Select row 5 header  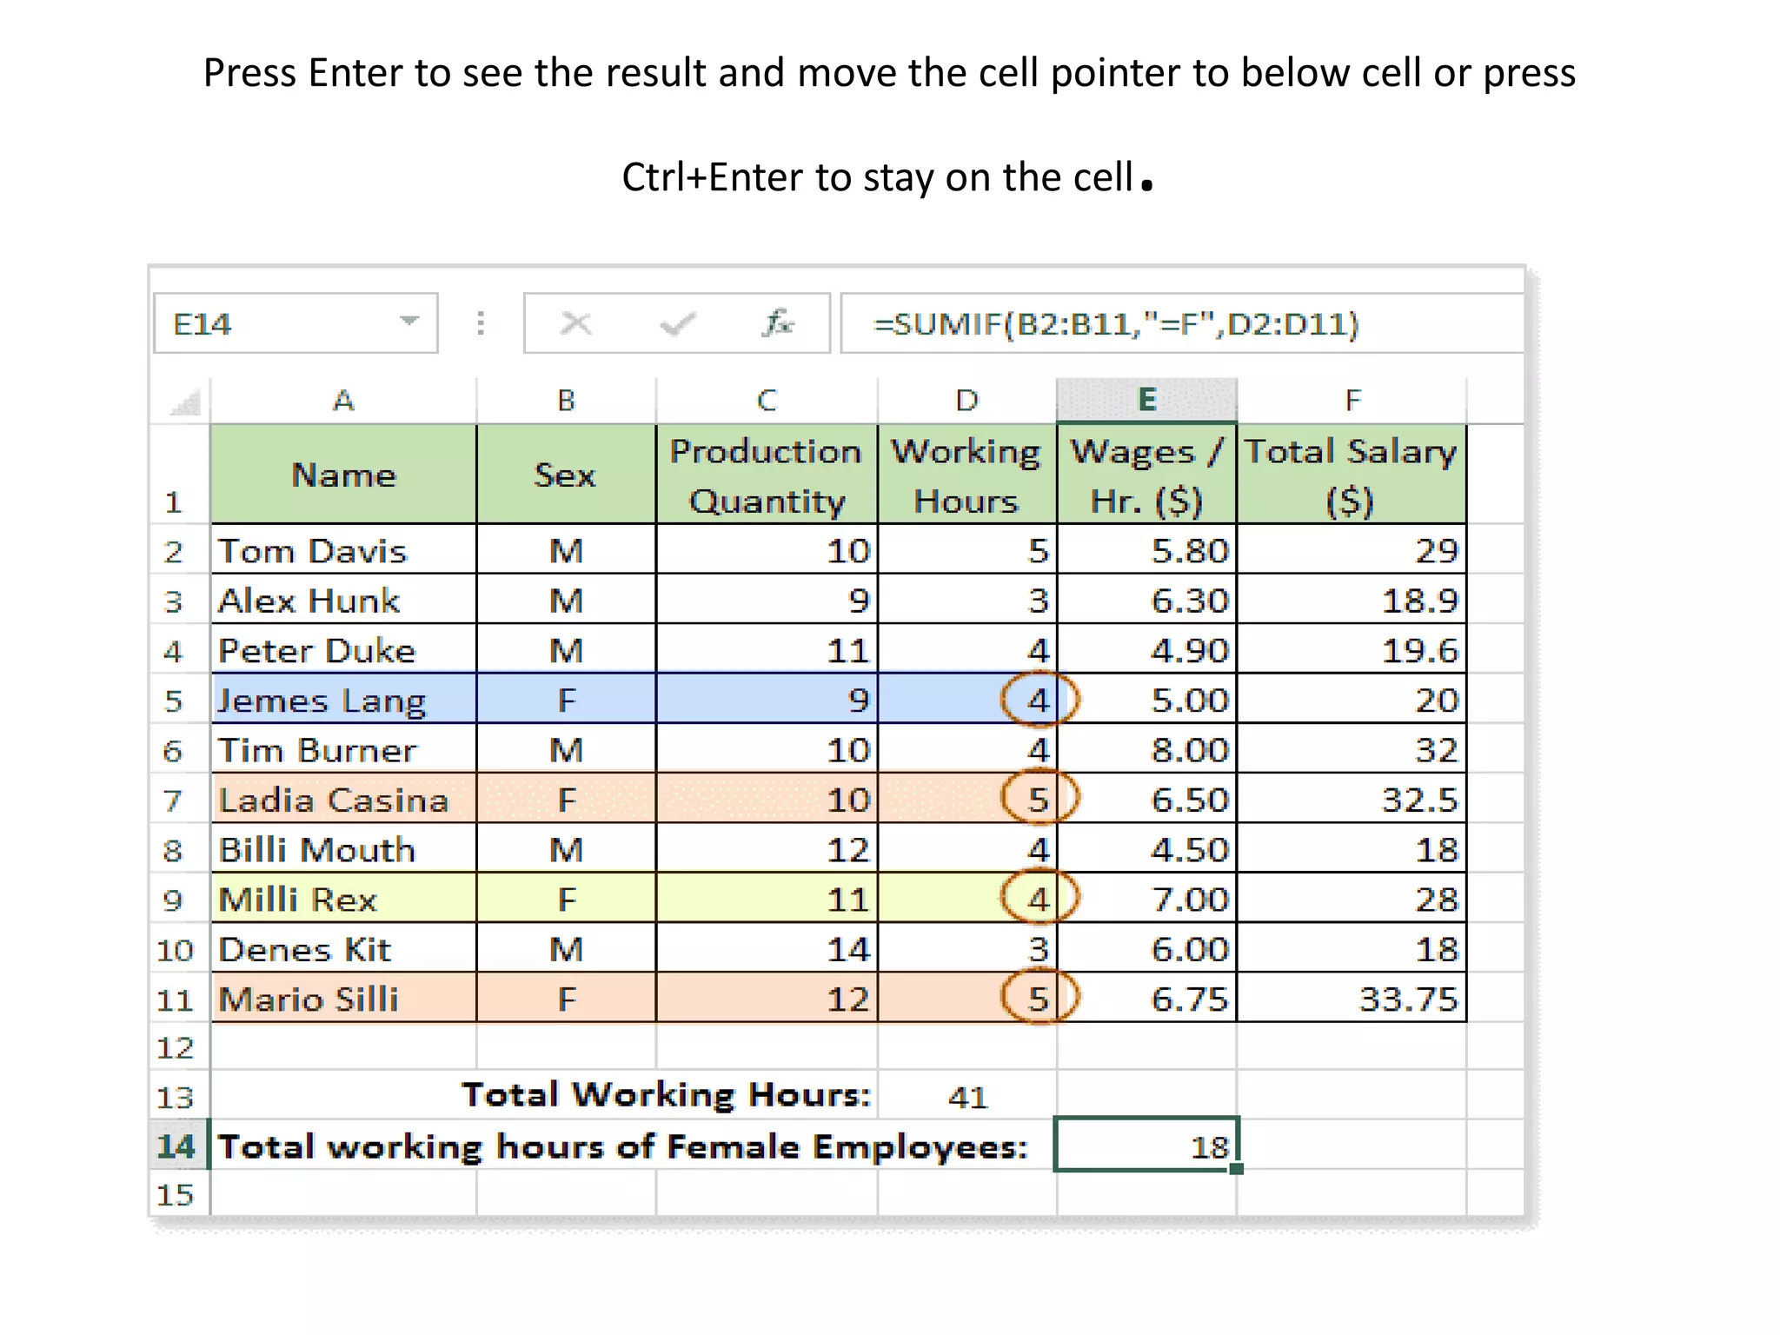point(175,700)
